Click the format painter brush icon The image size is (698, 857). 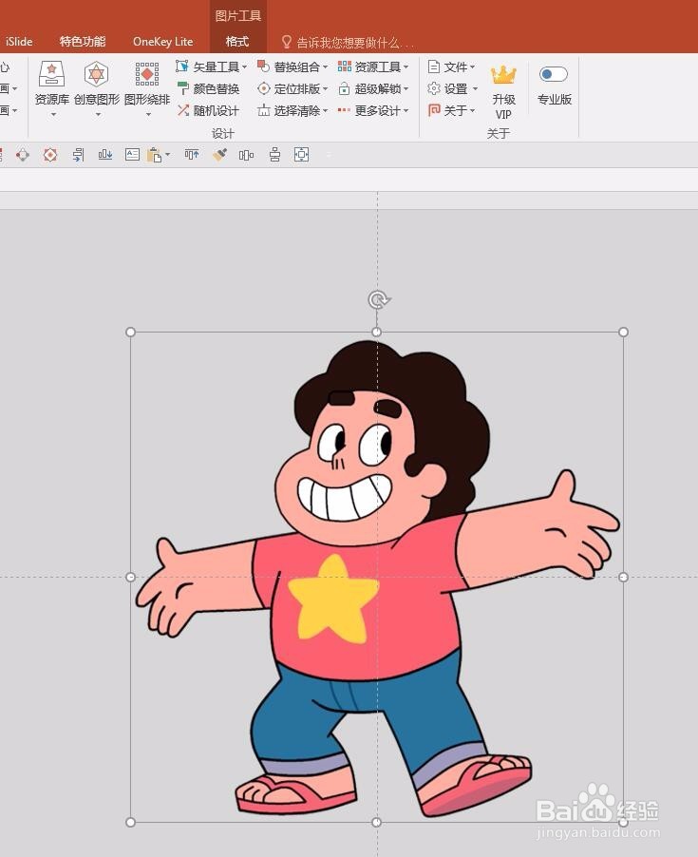point(219,155)
